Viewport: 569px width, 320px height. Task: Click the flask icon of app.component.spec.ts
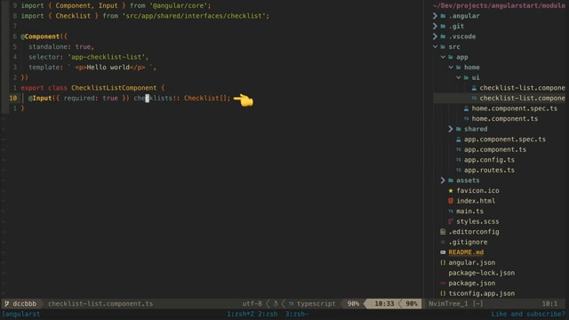coord(459,139)
